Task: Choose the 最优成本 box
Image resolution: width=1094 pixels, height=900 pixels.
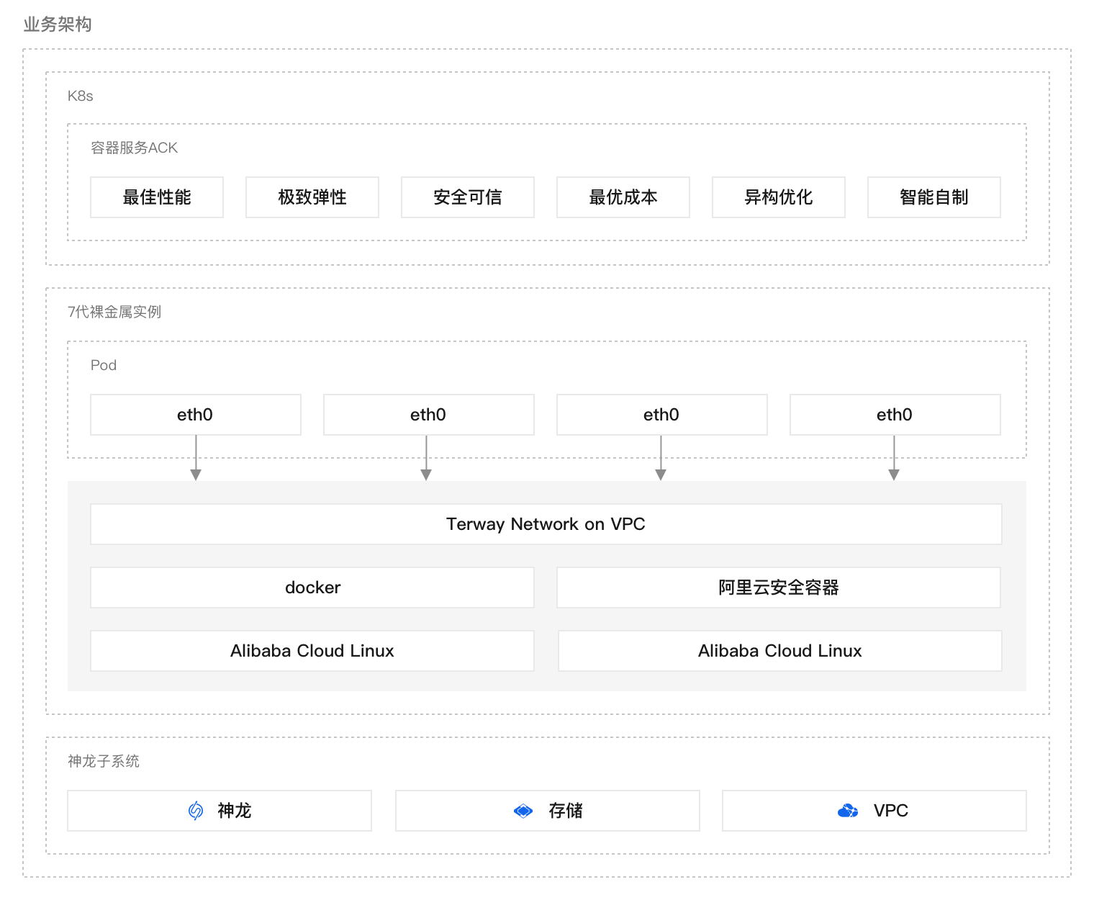Action: [623, 197]
